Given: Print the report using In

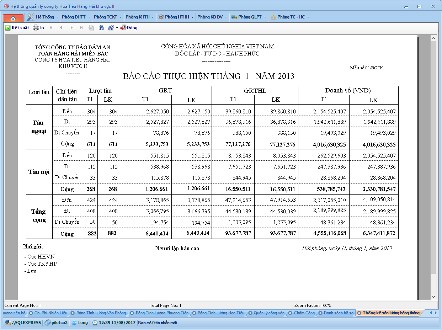Looking at the screenshot, I should coord(38,28).
